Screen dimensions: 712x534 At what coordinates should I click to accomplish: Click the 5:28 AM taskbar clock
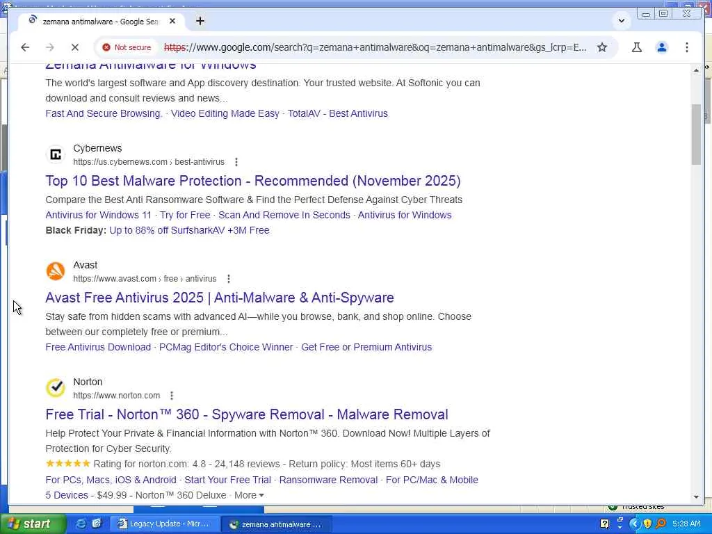686,524
